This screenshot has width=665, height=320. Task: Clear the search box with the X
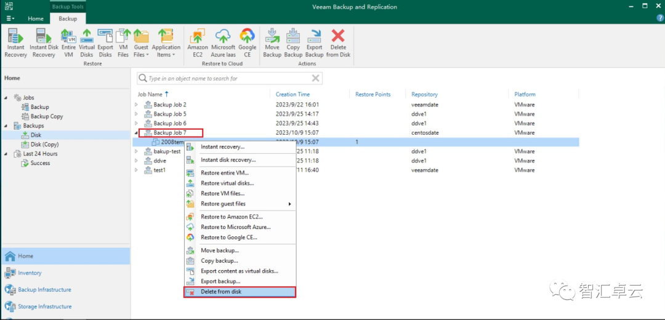(x=315, y=78)
